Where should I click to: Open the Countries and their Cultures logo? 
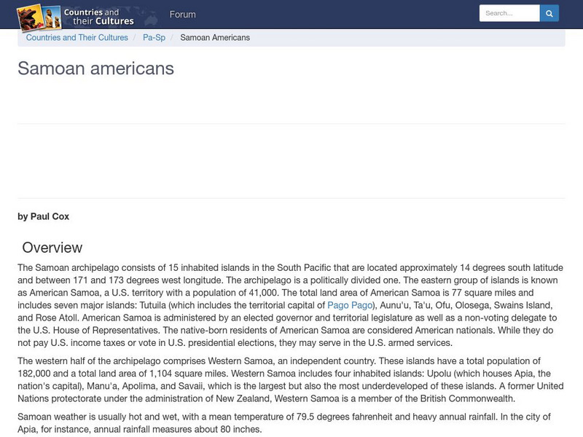pyautogui.click(x=76, y=17)
